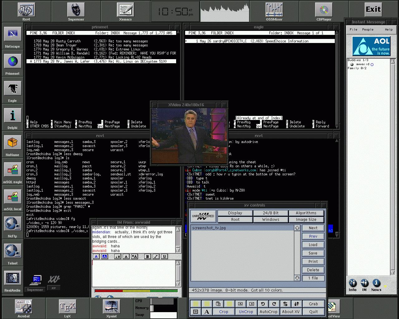The height and width of the screenshot is (319, 399).
Task: Toggle Italic in the IM window
Action: tap(156, 256)
